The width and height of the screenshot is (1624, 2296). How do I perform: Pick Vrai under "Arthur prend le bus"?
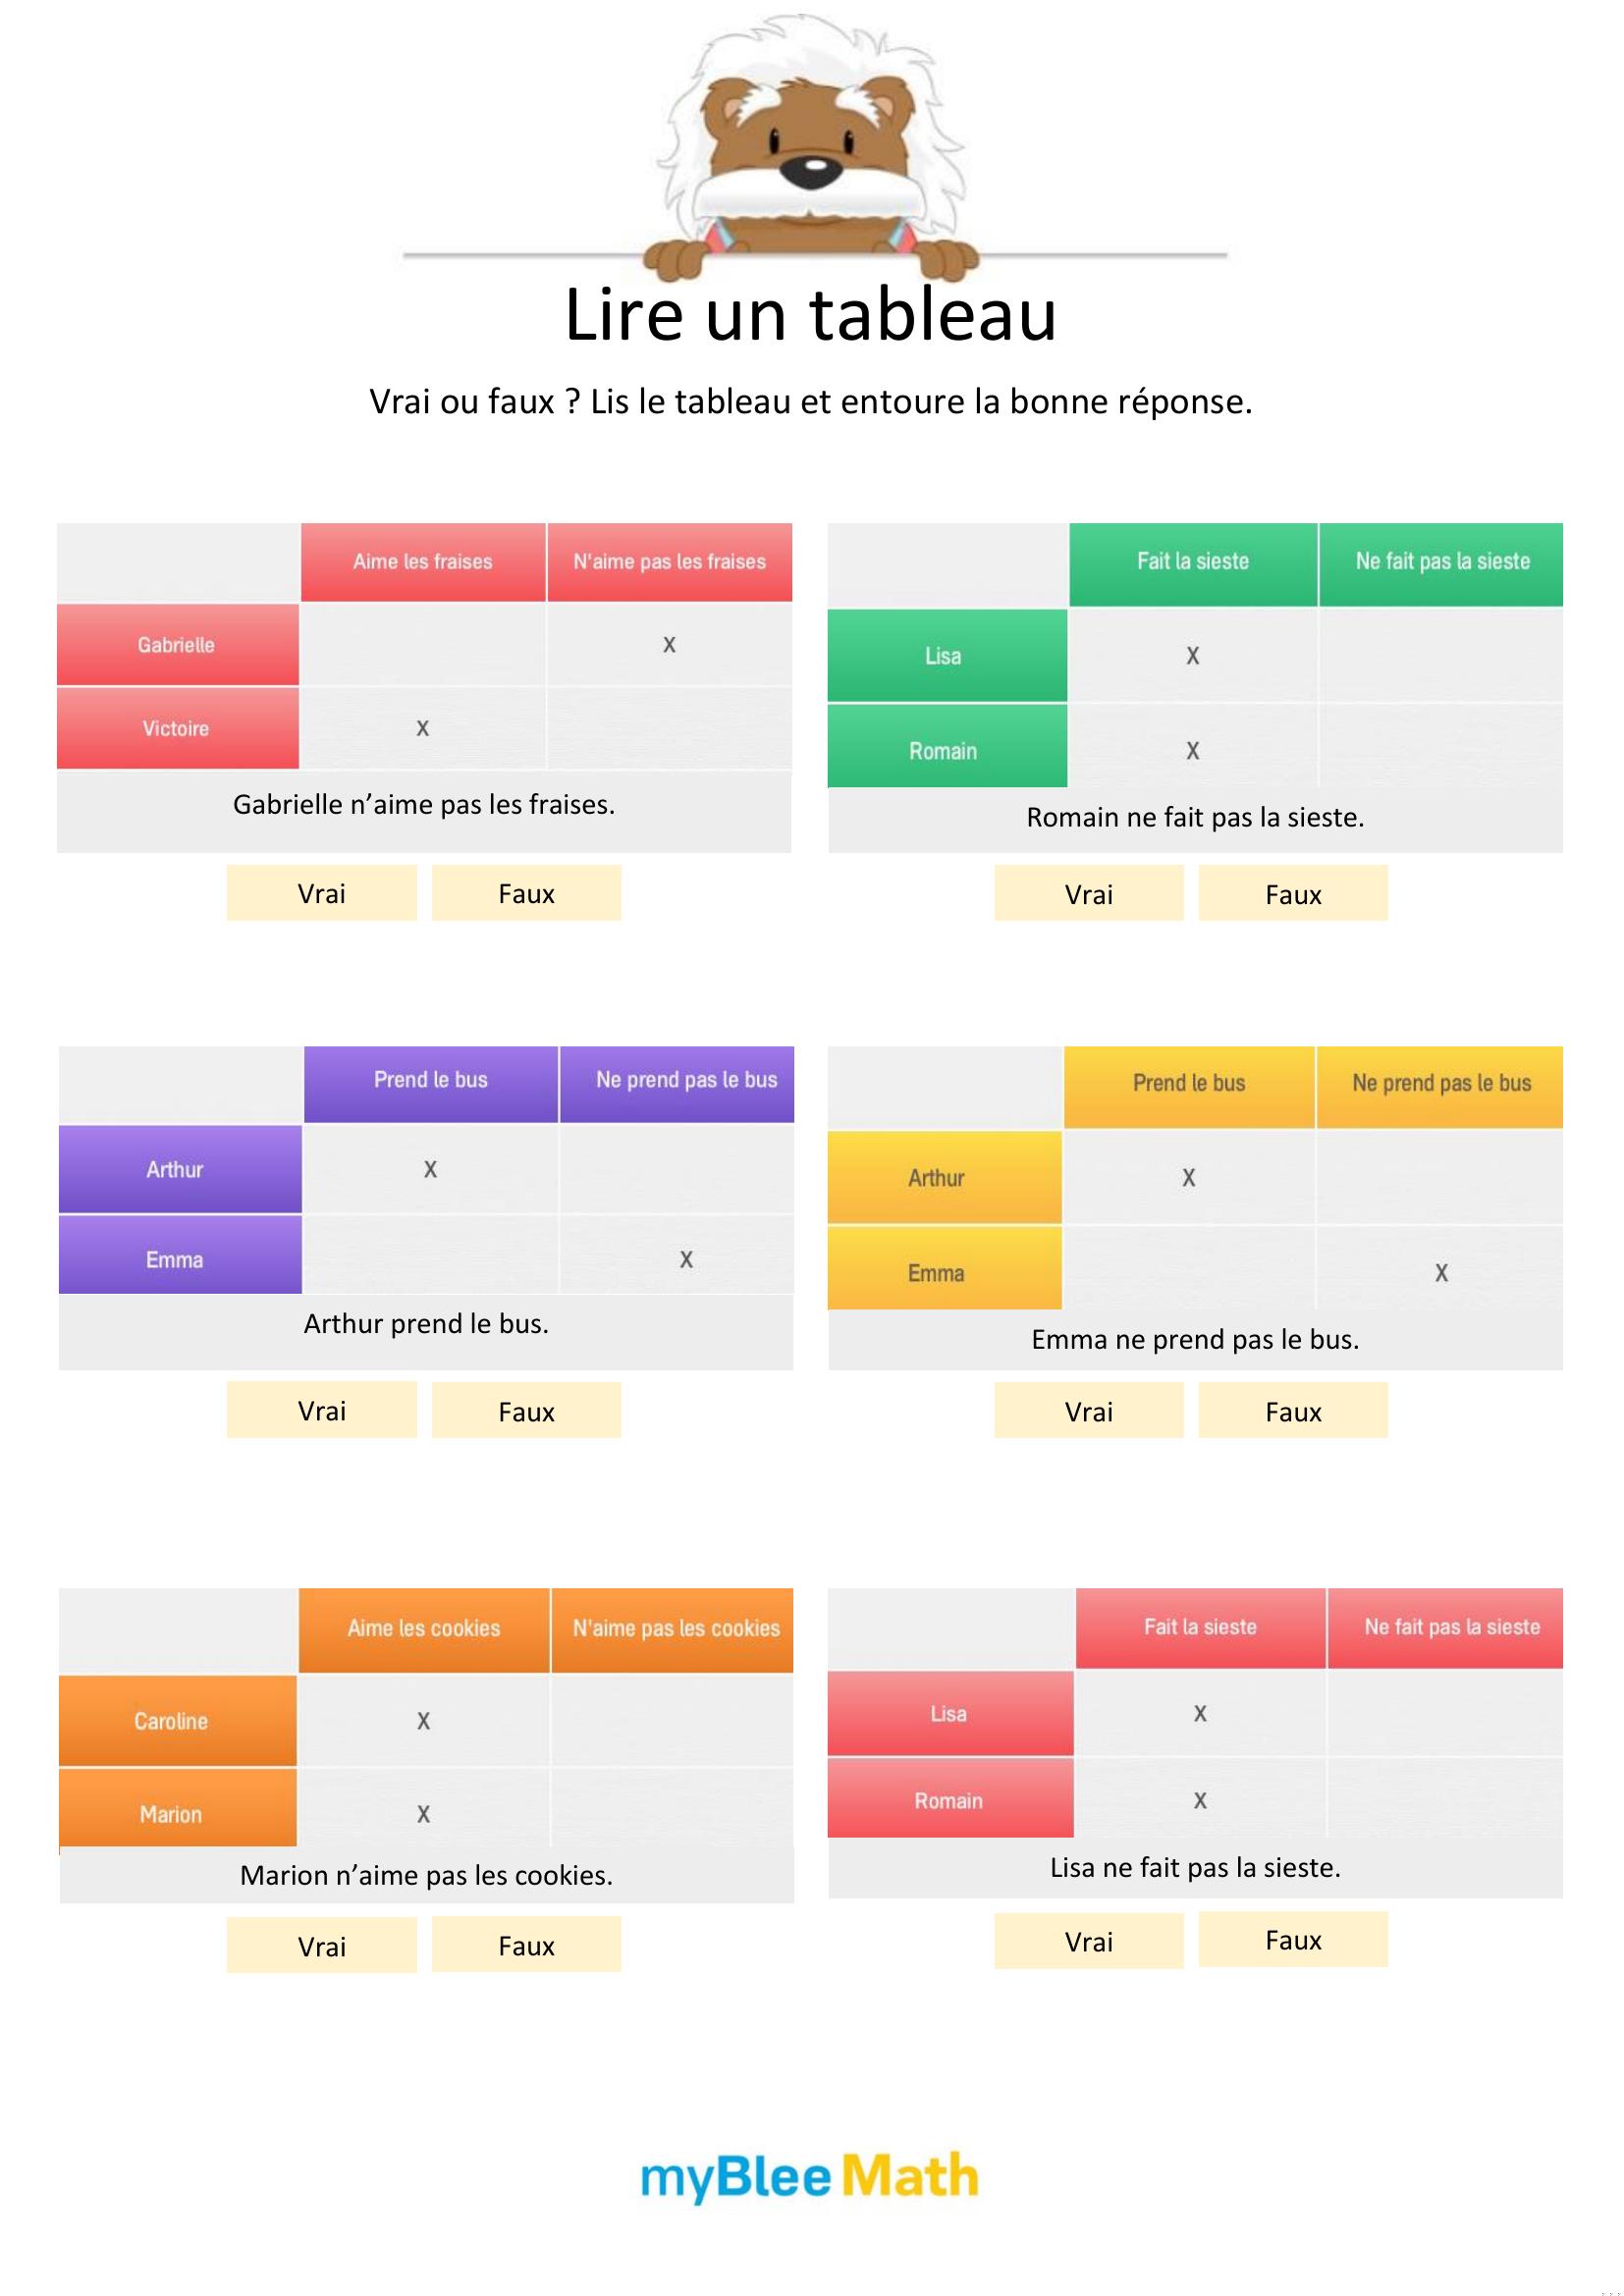pyautogui.click(x=321, y=1410)
